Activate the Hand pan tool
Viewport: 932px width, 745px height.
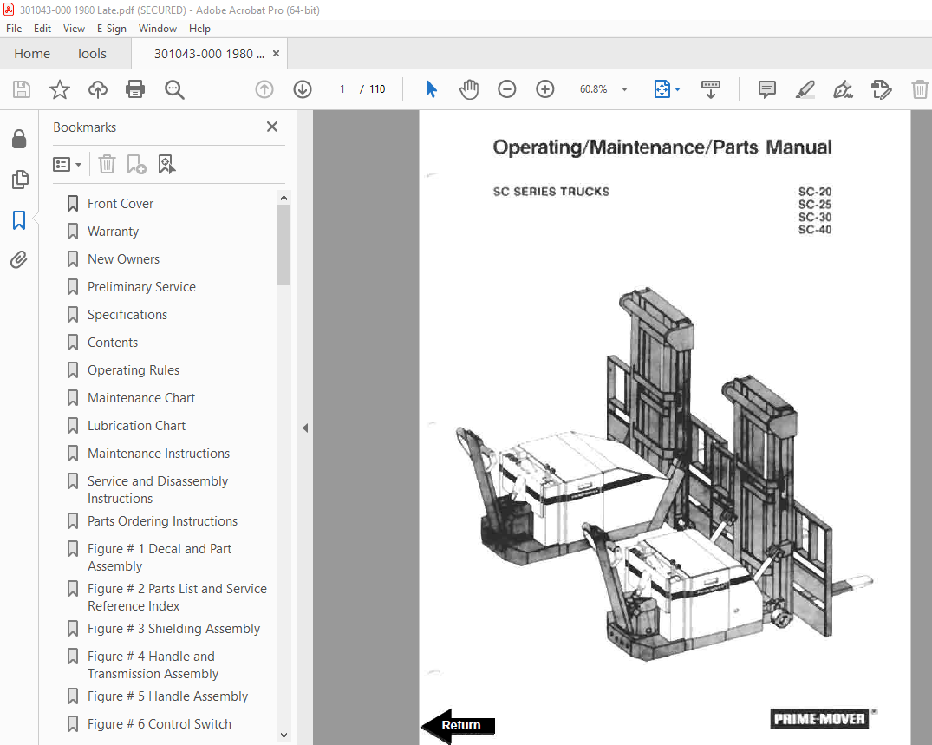pyautogui.click(x=469, y=89)
